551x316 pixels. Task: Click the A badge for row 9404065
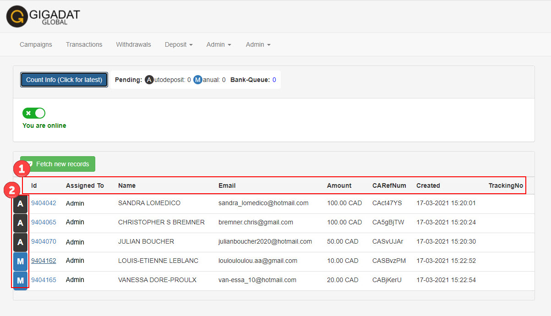(x=20, y=223)
